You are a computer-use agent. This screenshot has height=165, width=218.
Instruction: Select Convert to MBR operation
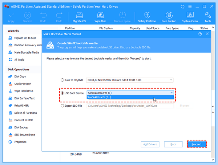coord(21,120)
